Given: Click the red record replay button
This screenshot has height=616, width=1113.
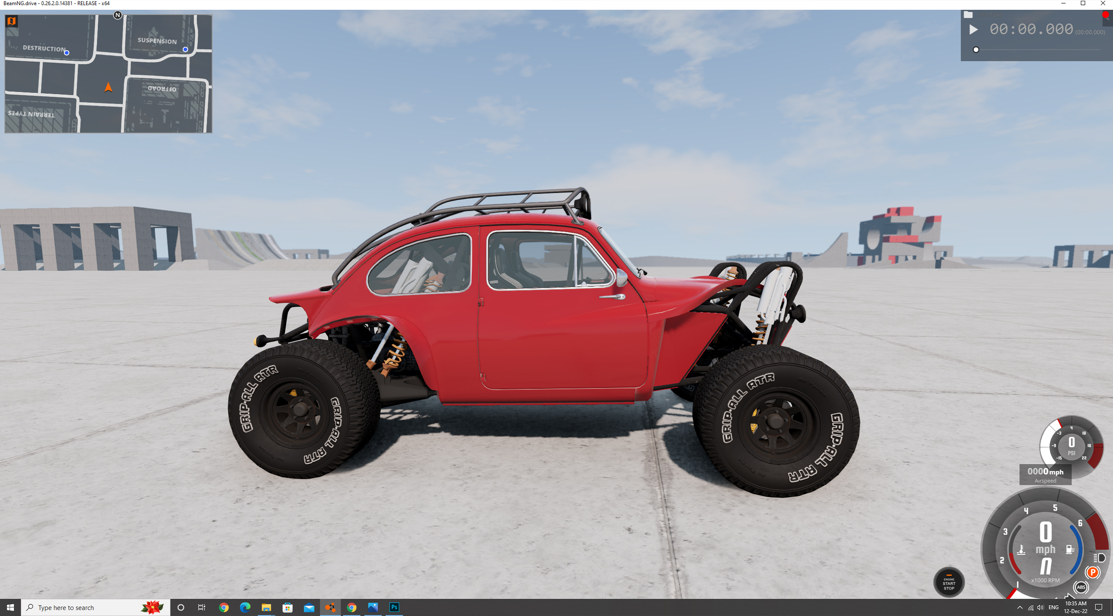Looking at the screenshot, I should click(x=1105, y=15).
